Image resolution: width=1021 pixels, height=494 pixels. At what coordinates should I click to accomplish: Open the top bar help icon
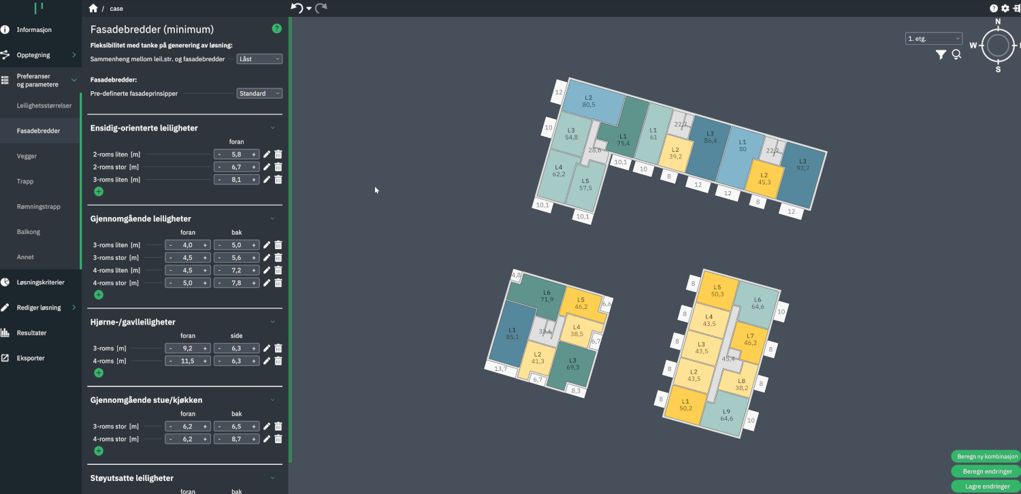[994, 8]
